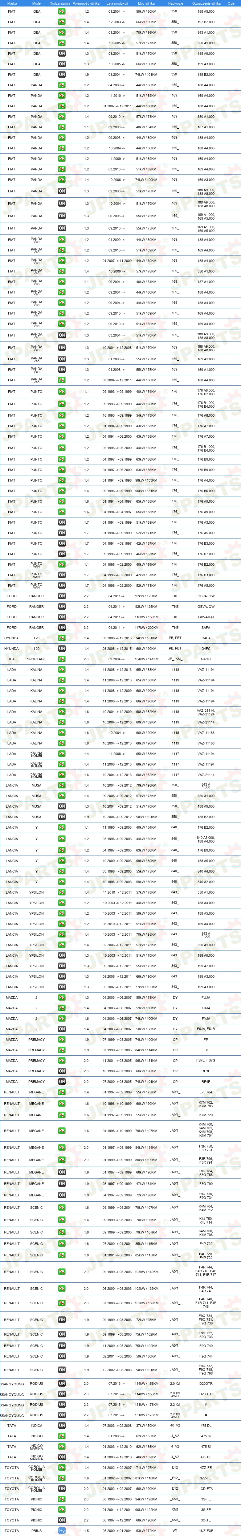This screenshot has height=1536, width=241.
Task: Select the E7J 764 engine code cell
Action: [206, 1092]
